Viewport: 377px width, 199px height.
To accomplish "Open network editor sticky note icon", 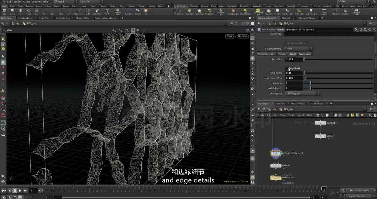I will (352, 115).
